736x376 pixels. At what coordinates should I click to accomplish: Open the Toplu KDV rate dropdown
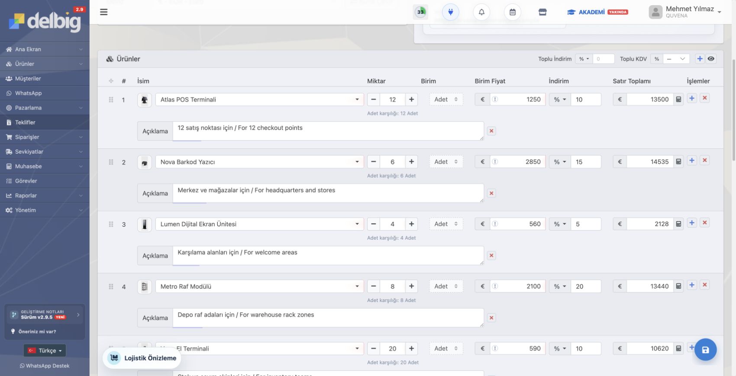click(676, 59)
